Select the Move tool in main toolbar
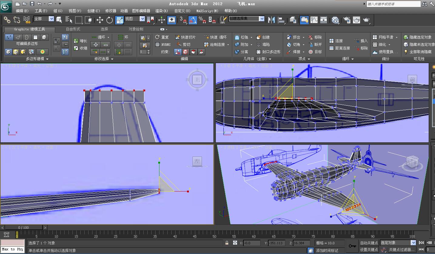This screenshot has width=435, height=254. coord(100,20)
